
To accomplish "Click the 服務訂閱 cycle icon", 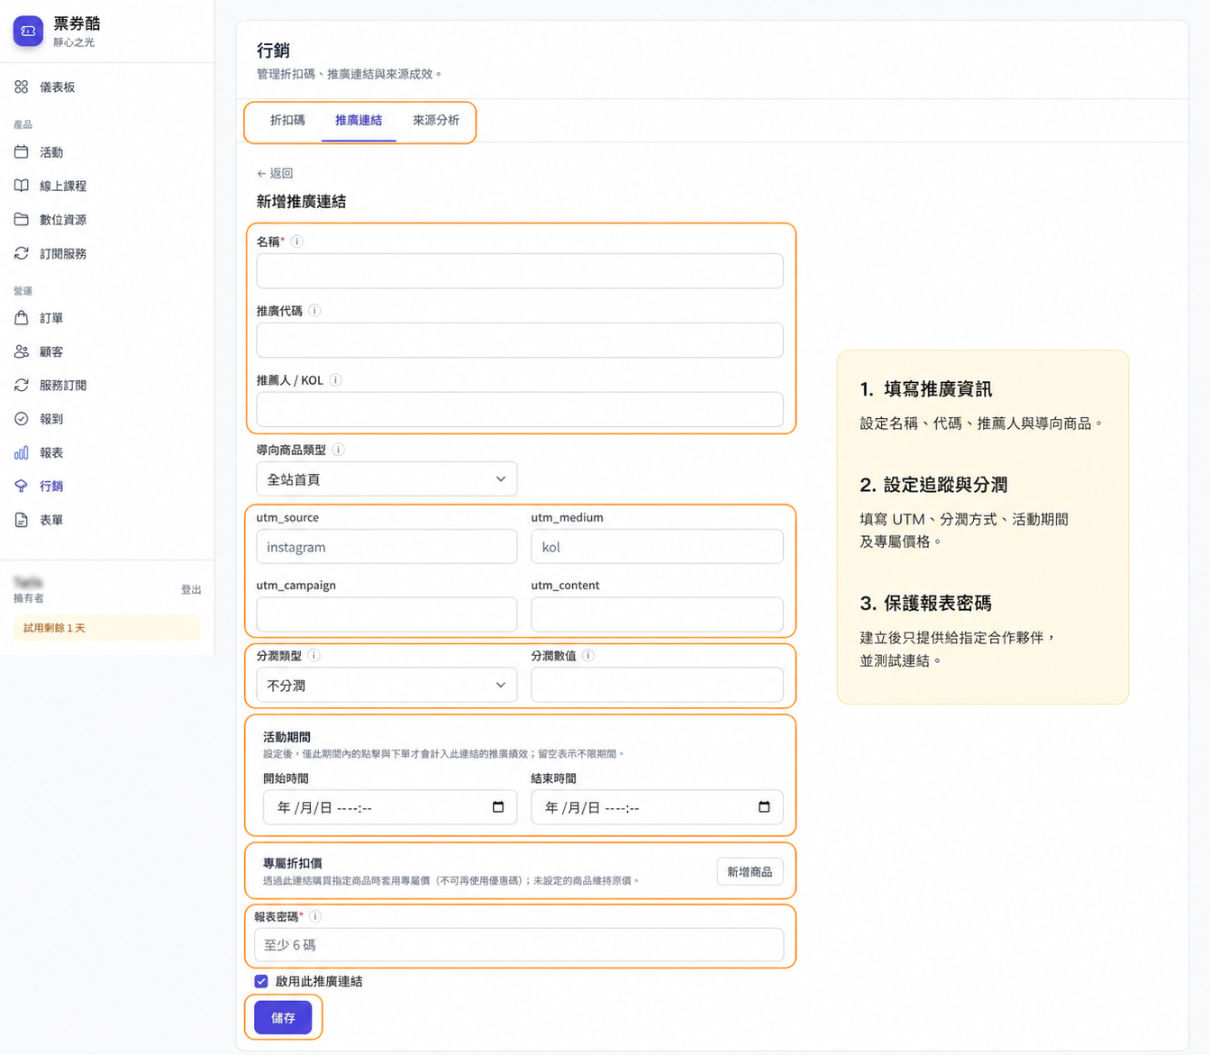I will 22,386.
